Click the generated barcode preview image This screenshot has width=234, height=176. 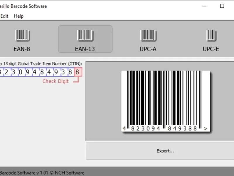click(166, 101)
